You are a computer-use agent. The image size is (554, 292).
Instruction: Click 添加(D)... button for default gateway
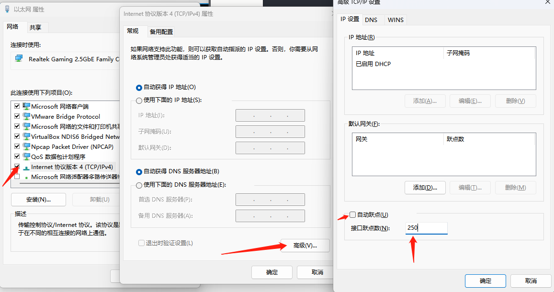pos(425,188)
